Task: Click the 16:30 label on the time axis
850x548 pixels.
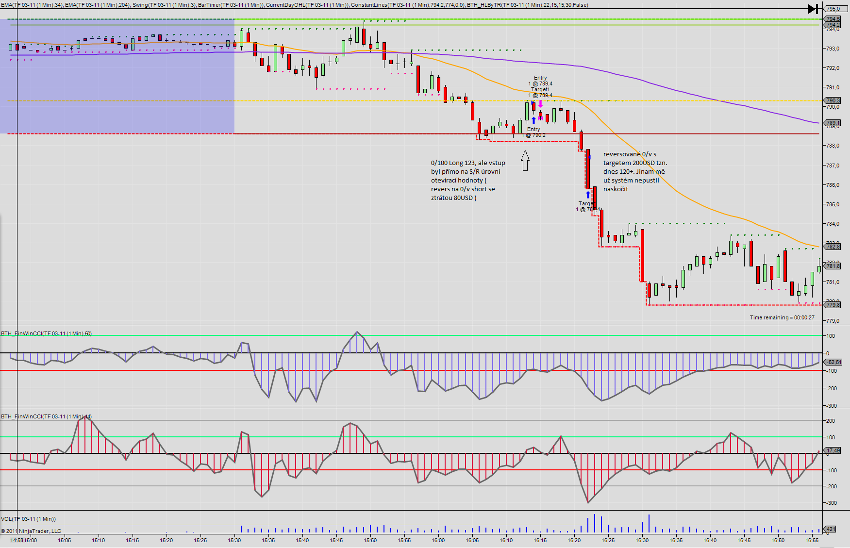Action: click(642, 540)
